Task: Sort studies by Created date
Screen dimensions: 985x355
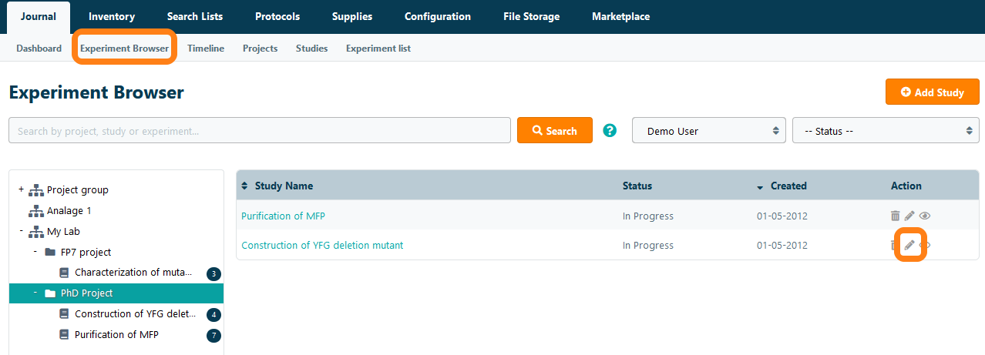Action: pyautogui.click(x=787, y=186)
